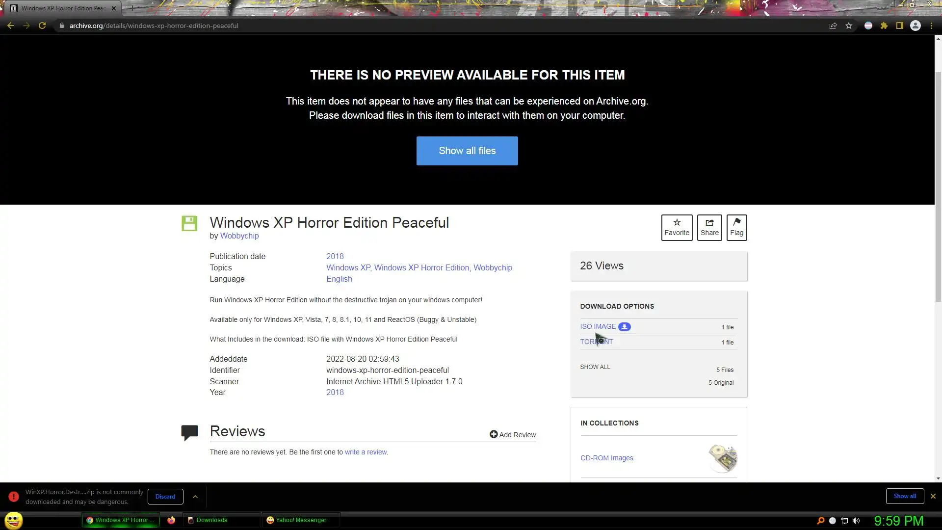Click the share page icon in address bar
The height and width of the screenshot is (530, 942).
(x=833, y=26)
